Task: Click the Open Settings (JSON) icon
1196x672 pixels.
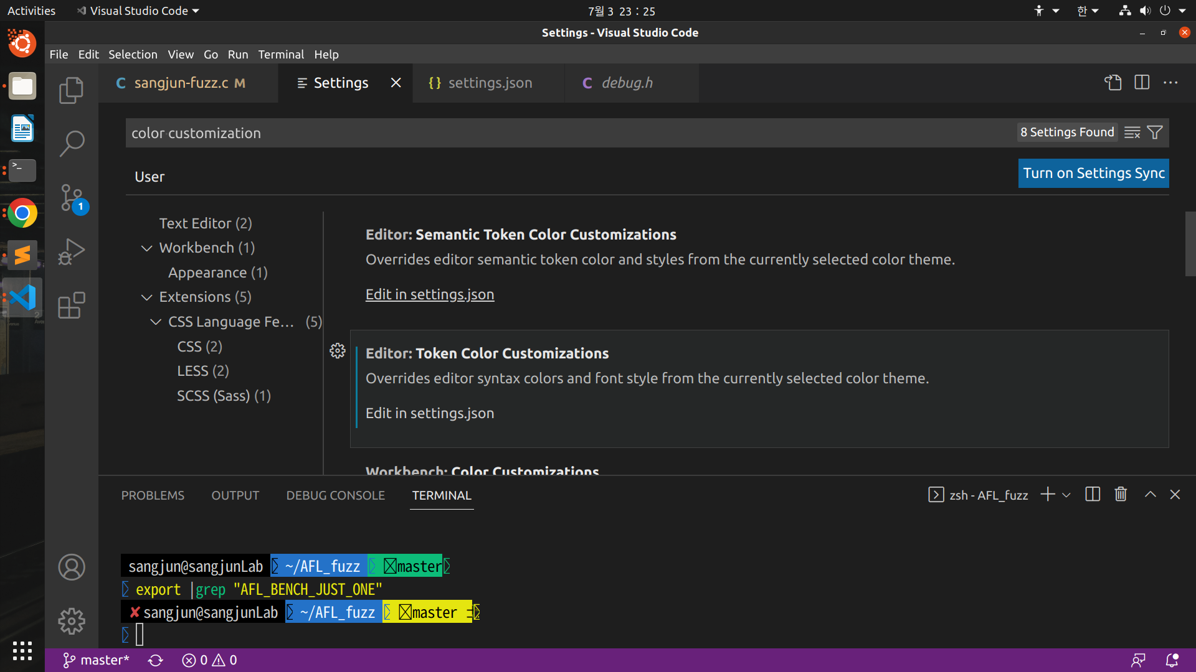Action: (x=1113, y=83)
